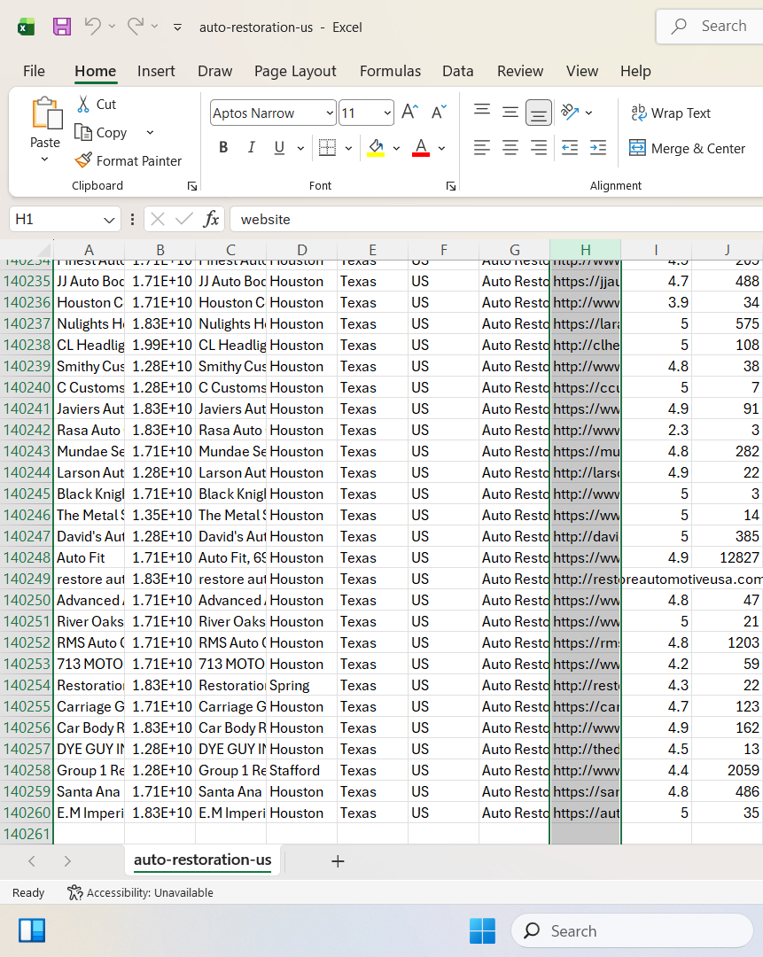Open the Windows widgets panel icon
Viewport: 763px width, 957px height.
(32, 930)
